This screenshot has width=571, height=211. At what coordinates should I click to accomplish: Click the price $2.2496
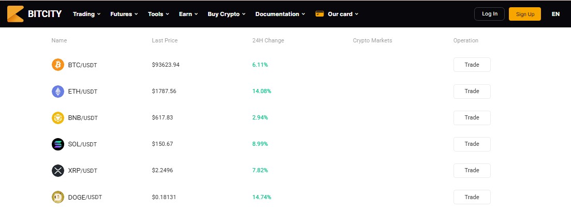pos(163,170)
